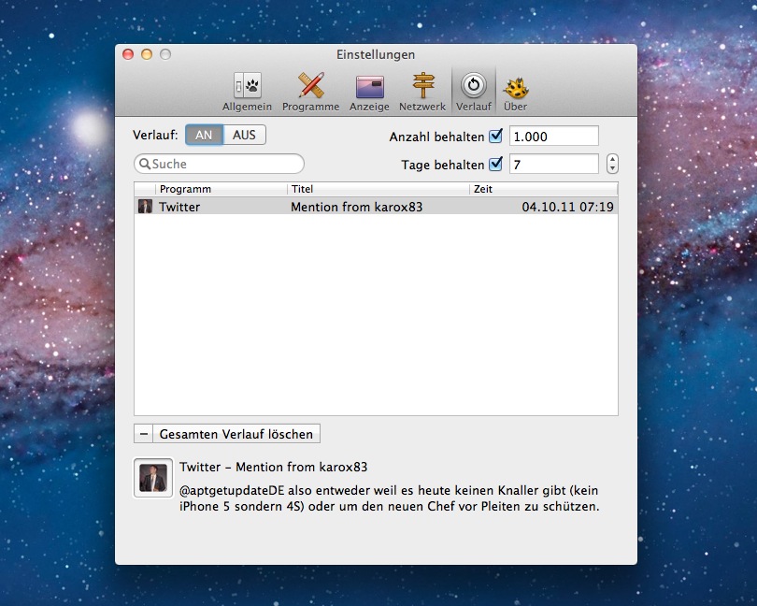Switch Verlauf to AUS
Image resolution: width=757 pixels, height=606 pixels.
244,135
